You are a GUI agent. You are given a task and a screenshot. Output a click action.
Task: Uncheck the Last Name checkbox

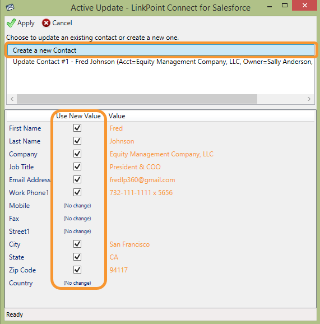click(x=77, y=141)
